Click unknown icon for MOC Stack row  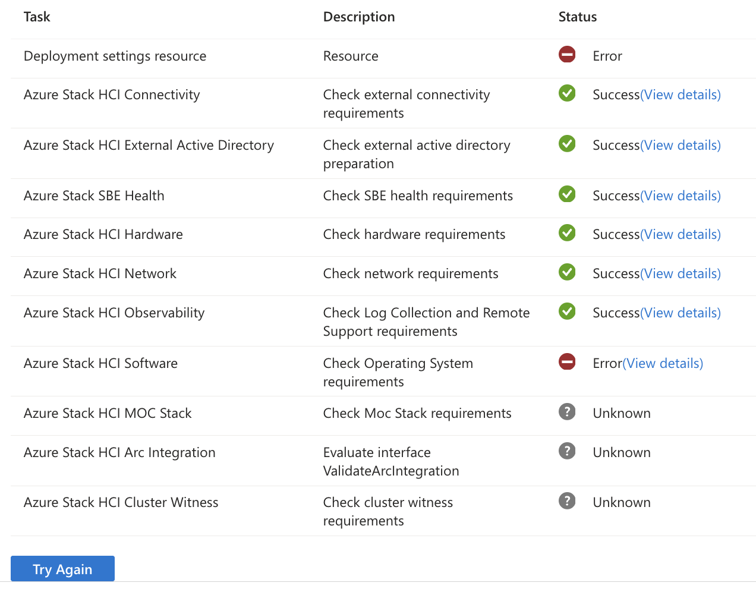click(x=567, y=411)
